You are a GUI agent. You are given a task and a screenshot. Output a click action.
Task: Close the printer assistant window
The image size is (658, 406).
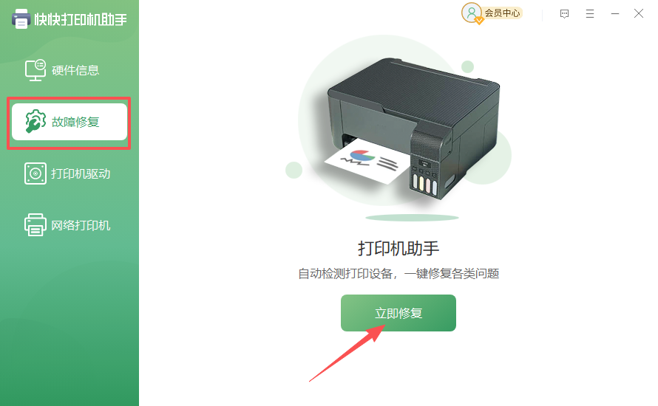[639, 14]
